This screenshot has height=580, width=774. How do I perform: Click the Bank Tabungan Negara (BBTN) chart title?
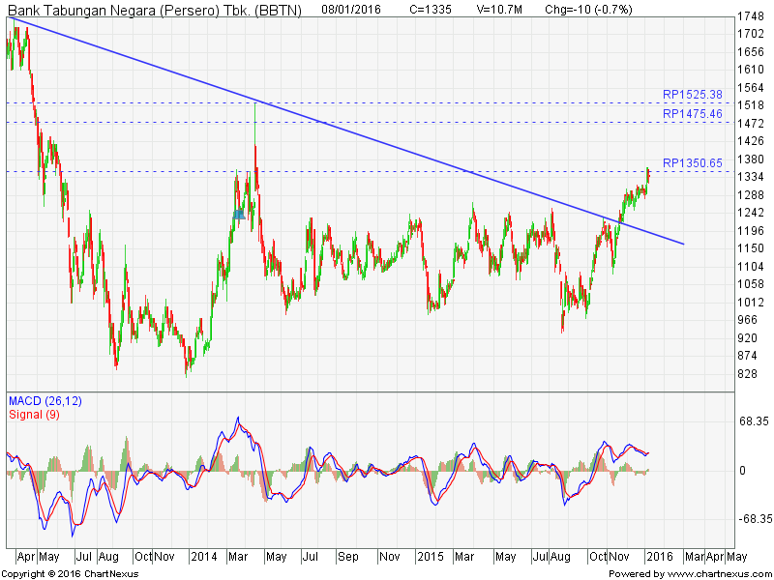(155, 10)
